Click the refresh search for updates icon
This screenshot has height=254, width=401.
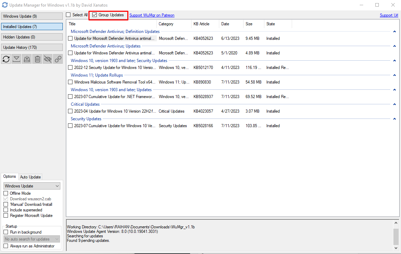[6, 59]
